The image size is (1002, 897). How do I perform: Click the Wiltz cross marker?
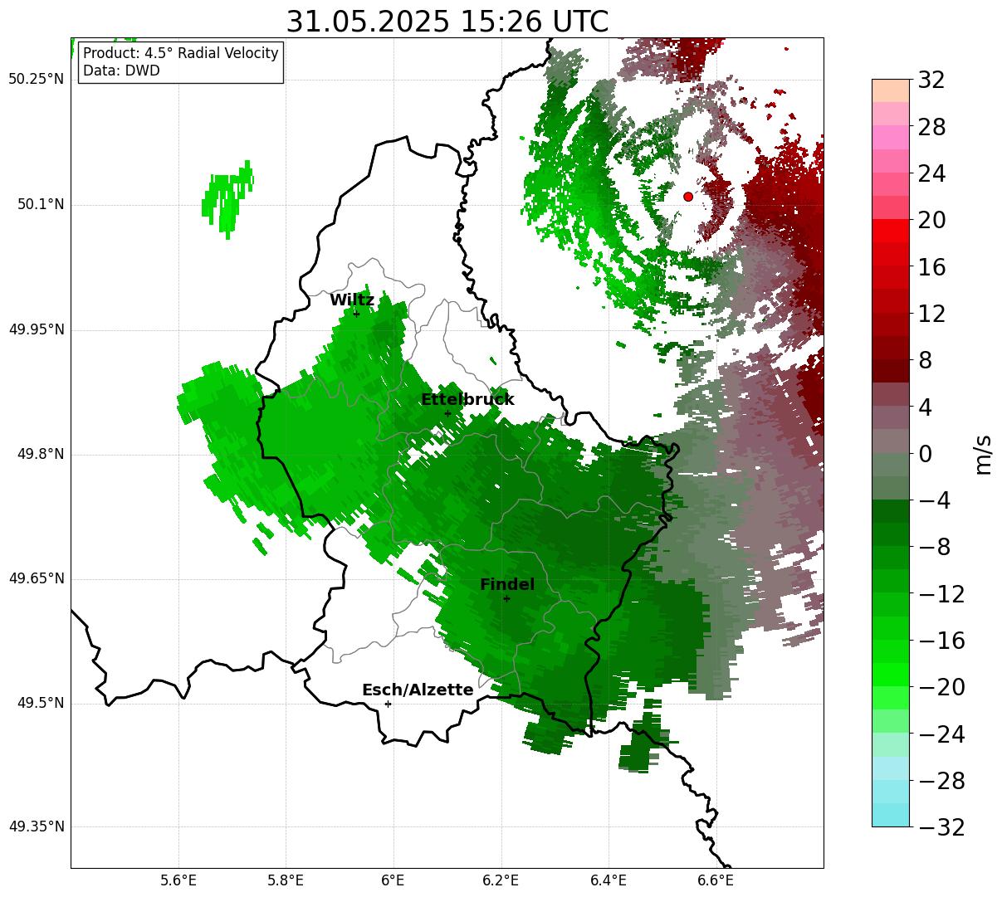click(x=356, y=314)
